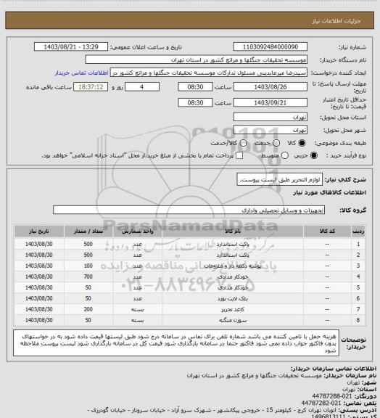This screenshot has width=380, height=418.
Task: Click the remaining days field showing 4
Action: pos(142,87)
